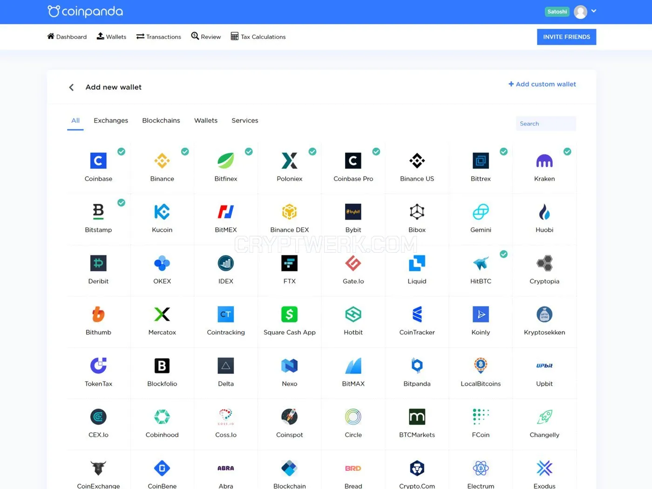Select the Blockfolio icon

162,366
